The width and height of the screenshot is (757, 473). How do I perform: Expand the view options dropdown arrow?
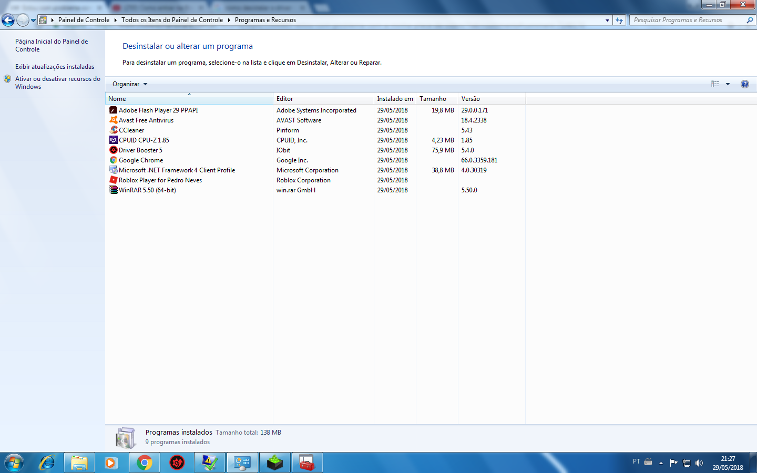pos(728,84)
